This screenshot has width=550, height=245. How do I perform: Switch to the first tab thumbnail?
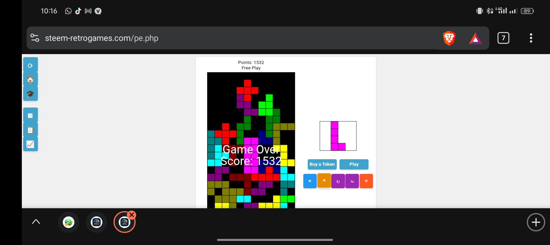[69, 222]
